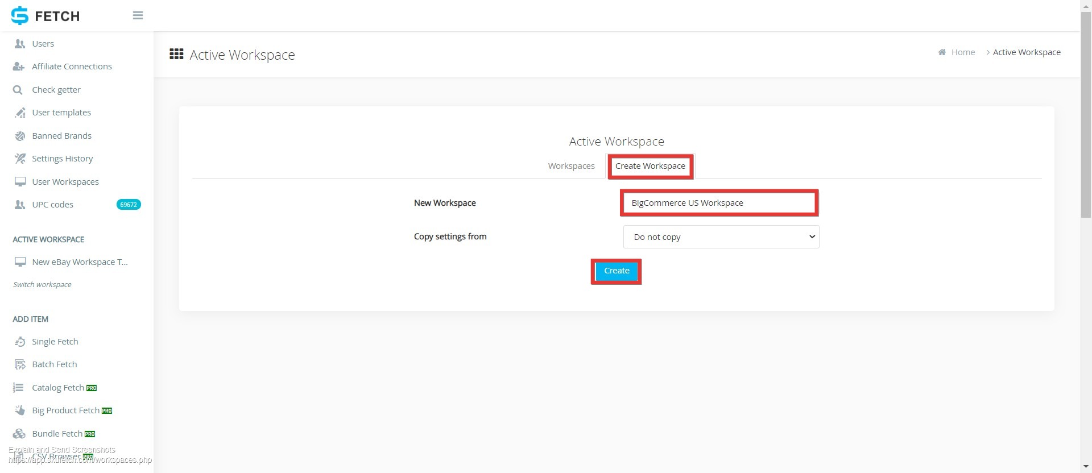This screenshot has width=1092, height=473.
Task: Click the User templates icon
Action: point(20,113)
